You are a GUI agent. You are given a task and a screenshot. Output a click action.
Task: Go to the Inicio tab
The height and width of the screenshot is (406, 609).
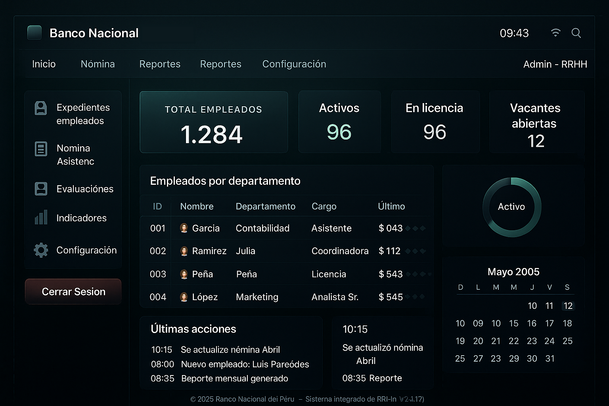pyautogui.click(x=44, y=64)
